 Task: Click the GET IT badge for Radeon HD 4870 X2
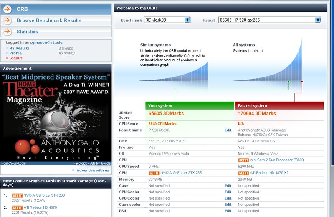243,173
